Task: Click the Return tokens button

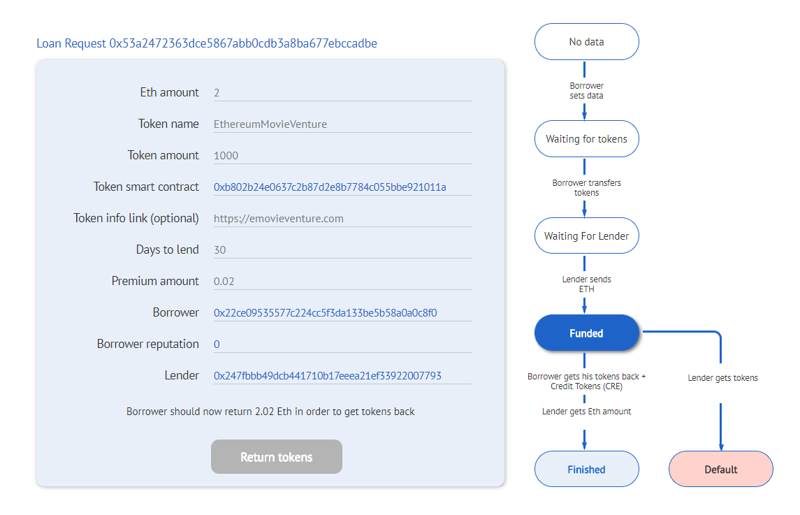Action: point(277,457)
